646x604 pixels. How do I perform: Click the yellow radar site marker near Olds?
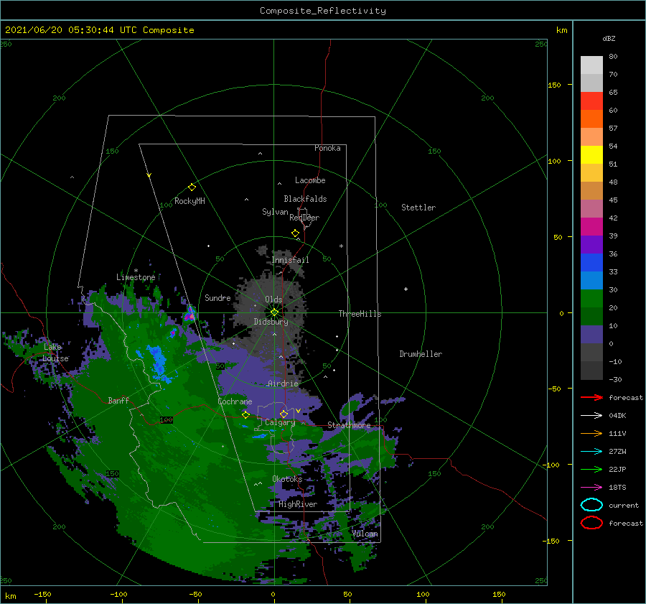click(x=274, y=312)
